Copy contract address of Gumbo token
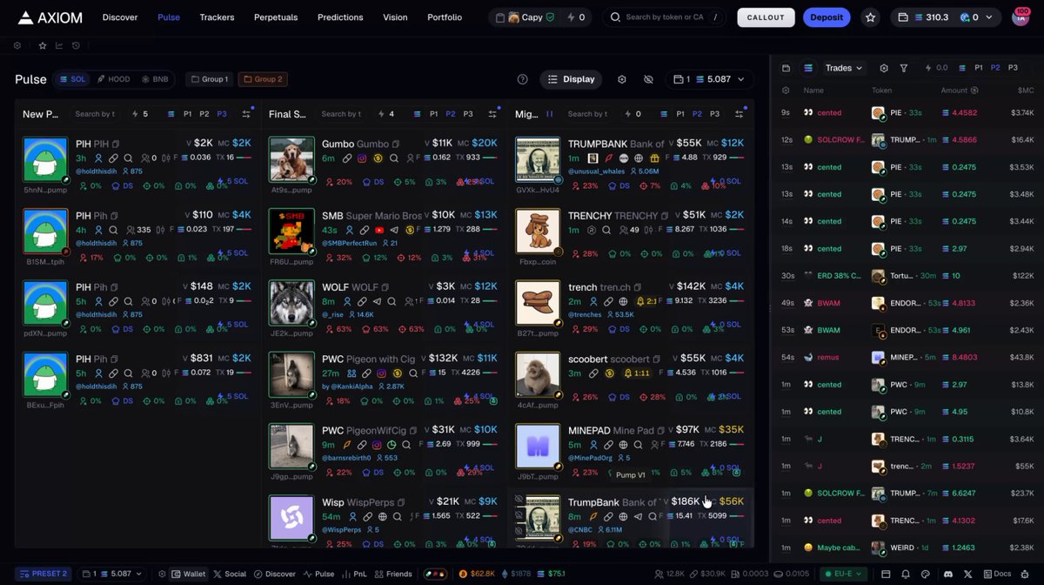This screenshot has height=585, width=1044. (397, 143)
